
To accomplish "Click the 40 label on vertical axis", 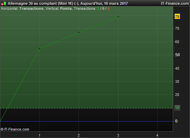I will [x=177, y=68].
